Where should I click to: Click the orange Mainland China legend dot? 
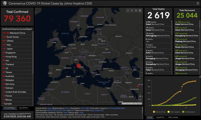pos(154,112)
